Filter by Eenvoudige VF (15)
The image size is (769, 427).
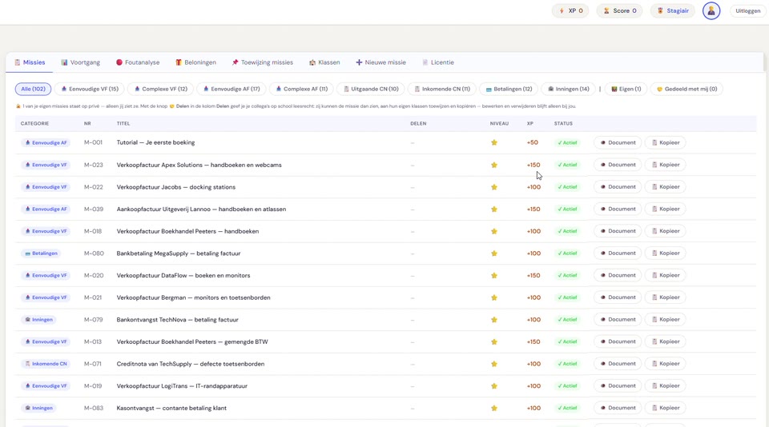pyautogui.click(x=89, y=89)
